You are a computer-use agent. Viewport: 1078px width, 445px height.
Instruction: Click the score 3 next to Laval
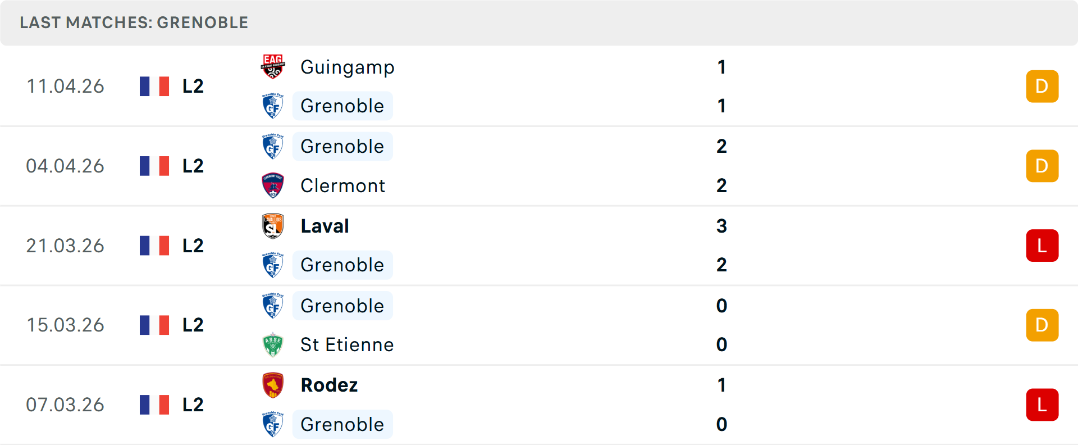pos(722,226)
